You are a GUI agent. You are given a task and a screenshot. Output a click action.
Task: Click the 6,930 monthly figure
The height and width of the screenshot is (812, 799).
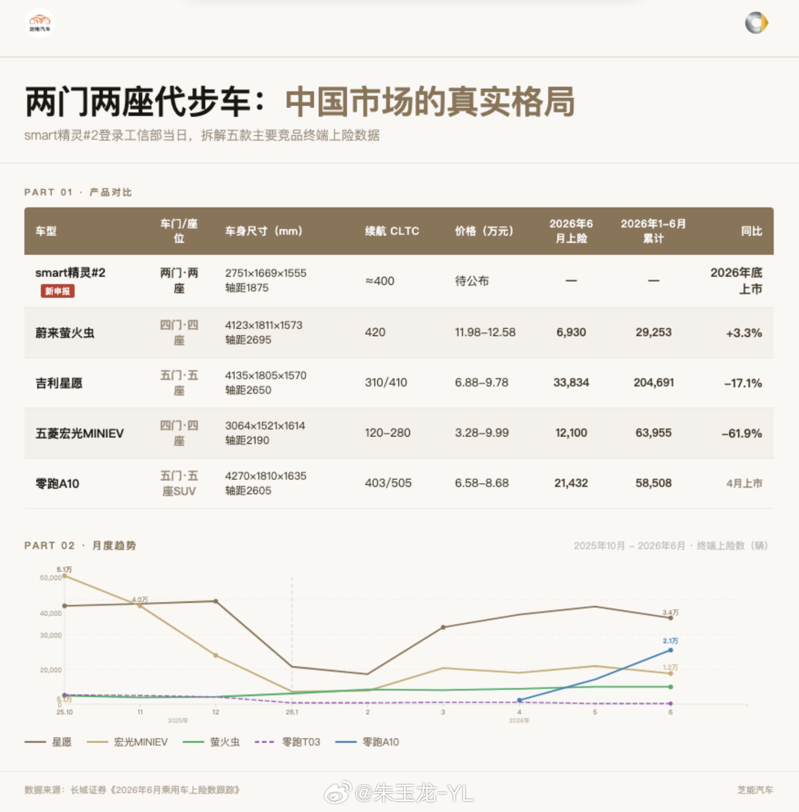(571, 332)
